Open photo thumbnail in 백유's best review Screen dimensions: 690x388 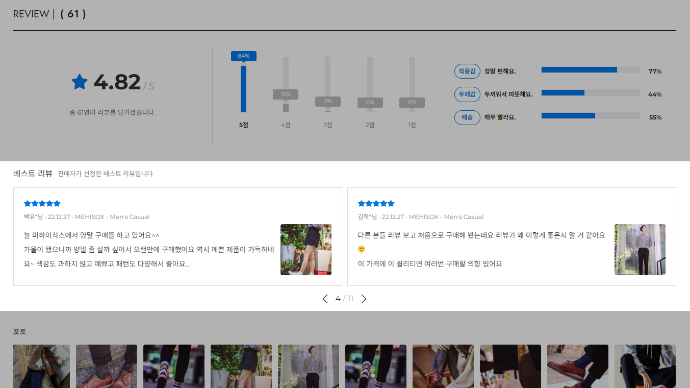[x=305, y=250]
